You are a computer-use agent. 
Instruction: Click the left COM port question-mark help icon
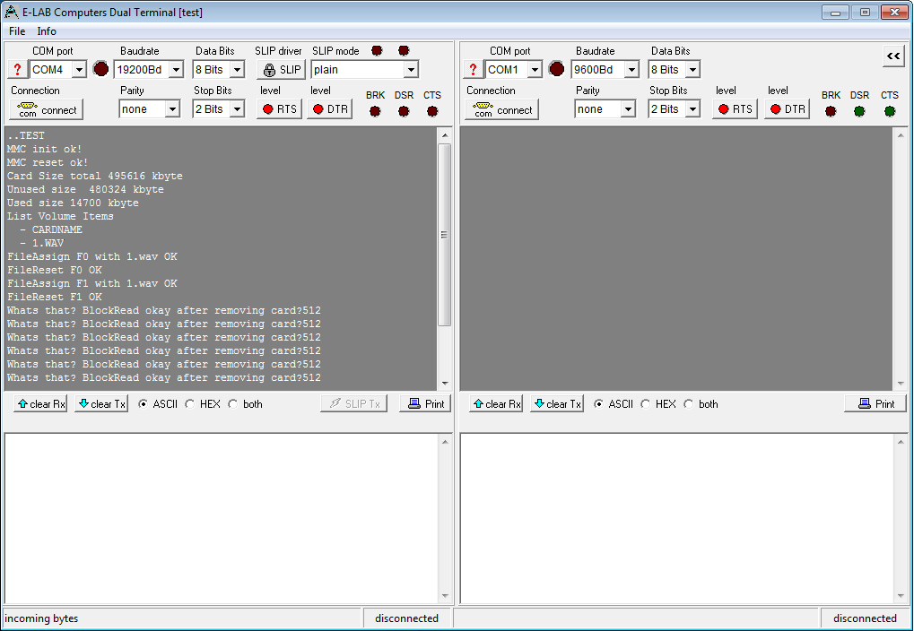(x=17, y=69)
